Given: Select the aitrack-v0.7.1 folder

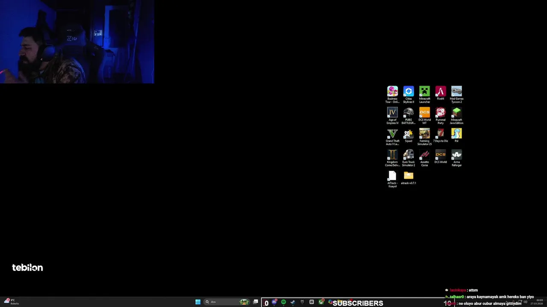Looking at the screenshot, I should [409, 178].
